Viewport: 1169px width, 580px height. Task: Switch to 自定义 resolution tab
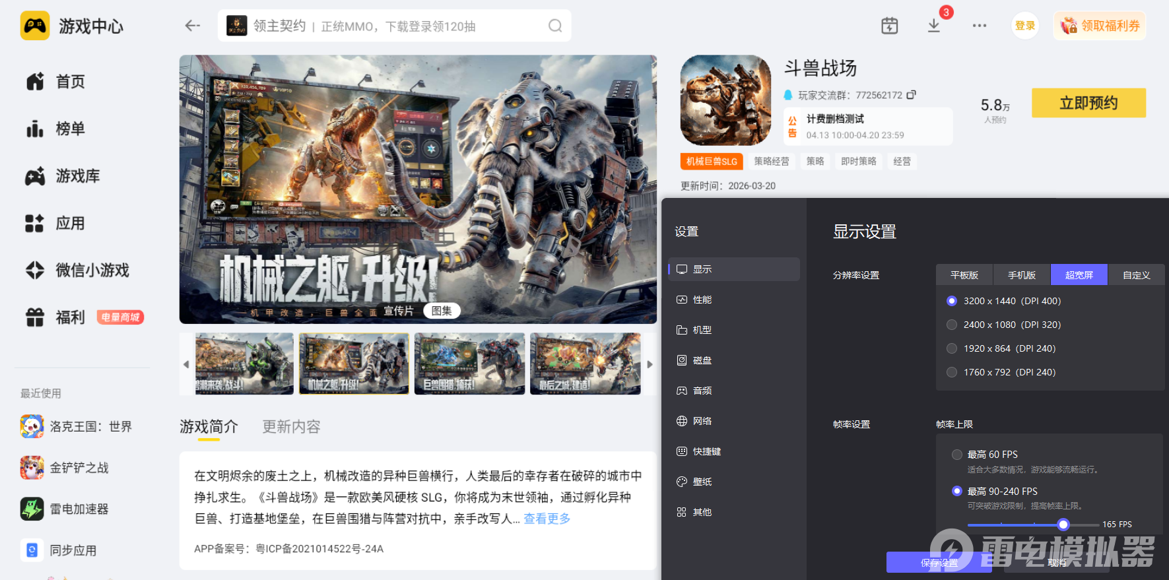coord(1137,275)
